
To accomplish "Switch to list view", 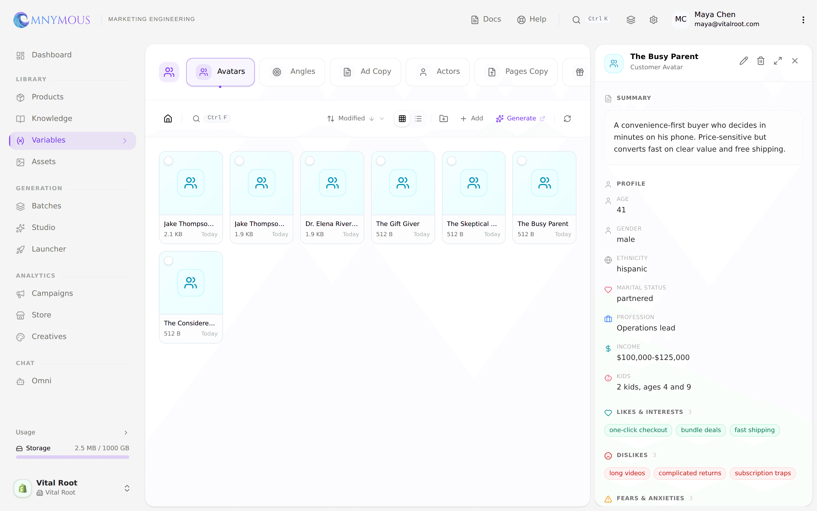I will pyautogui.click(x=418, y=119).
